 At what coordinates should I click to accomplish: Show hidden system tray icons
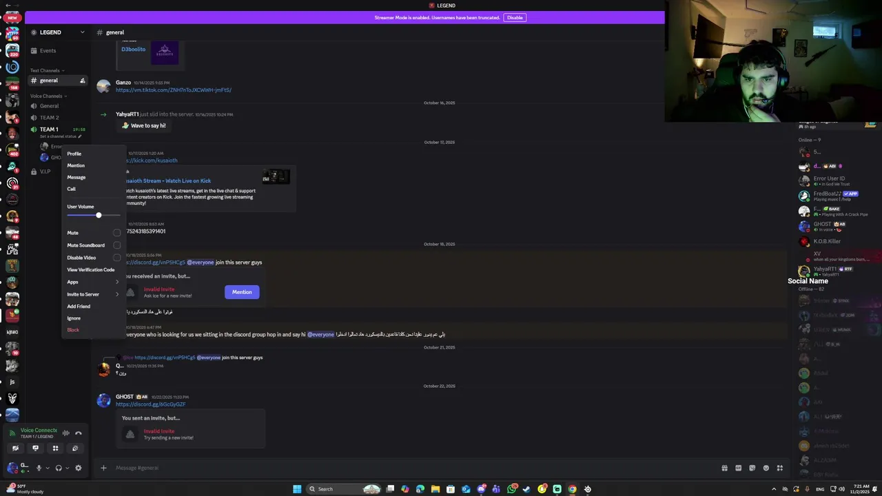pyautogui.click(x=773, y=489)
